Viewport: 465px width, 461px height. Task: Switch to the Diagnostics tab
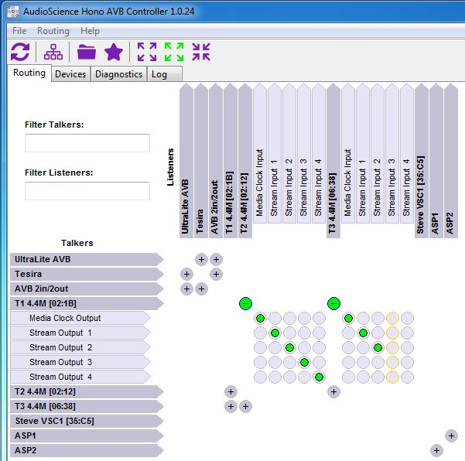pos(118,74)
